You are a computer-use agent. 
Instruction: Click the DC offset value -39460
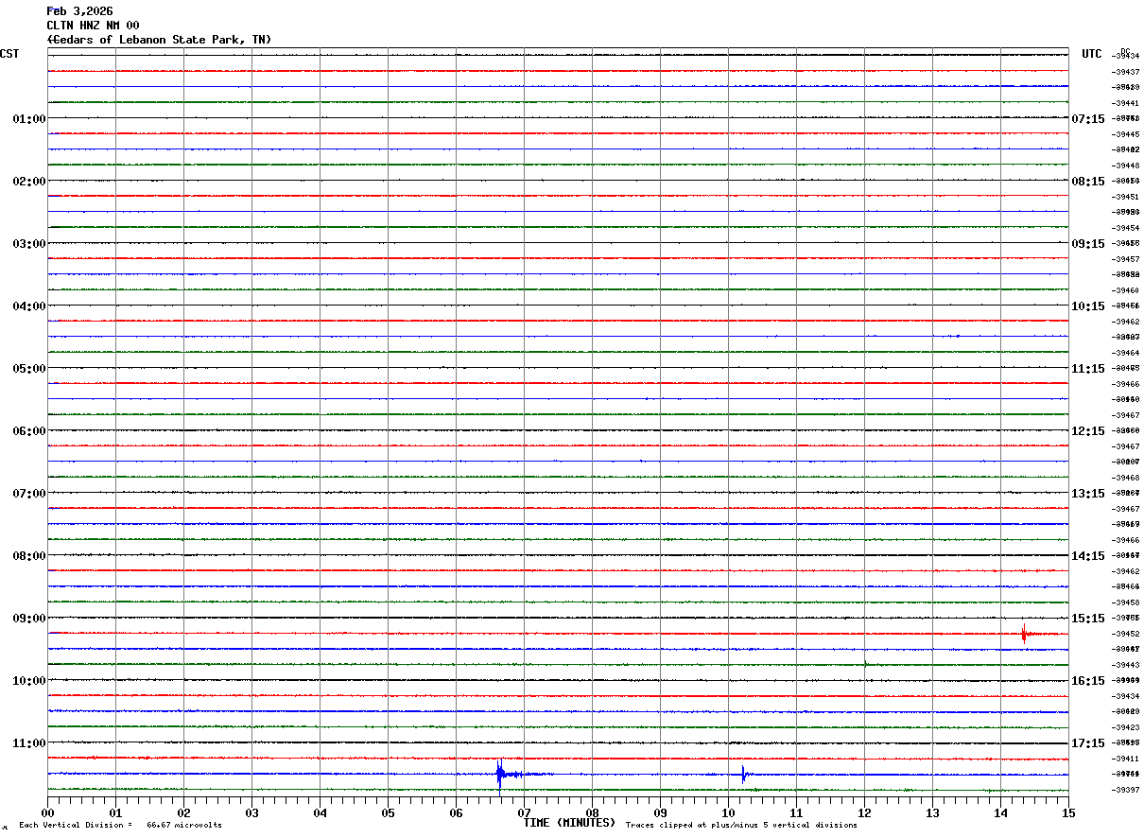(1125, 290)
